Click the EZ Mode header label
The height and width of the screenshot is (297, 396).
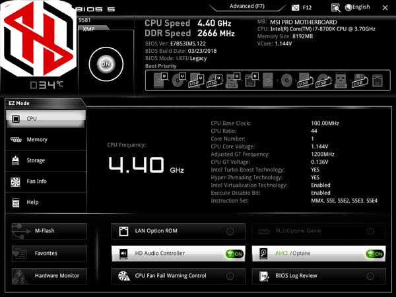coord(19,103)
